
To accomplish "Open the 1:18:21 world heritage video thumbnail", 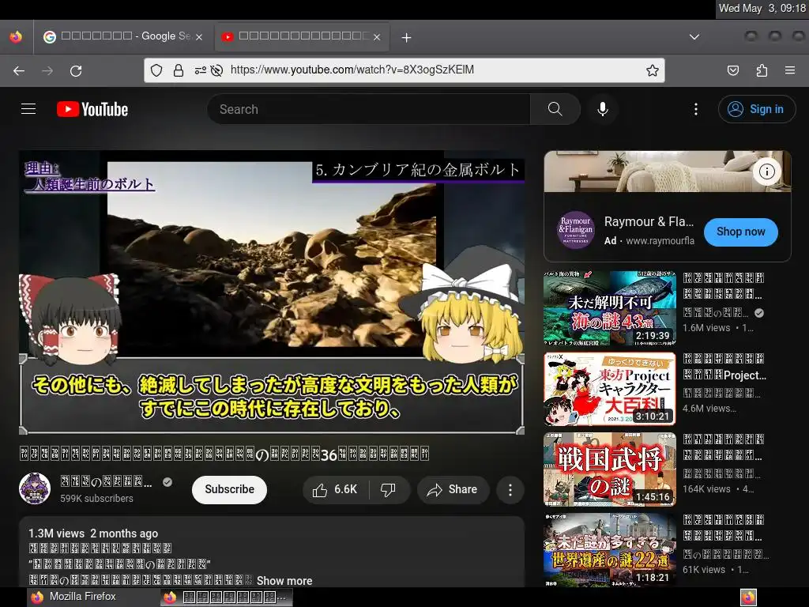I will click(x=609, y=550).
